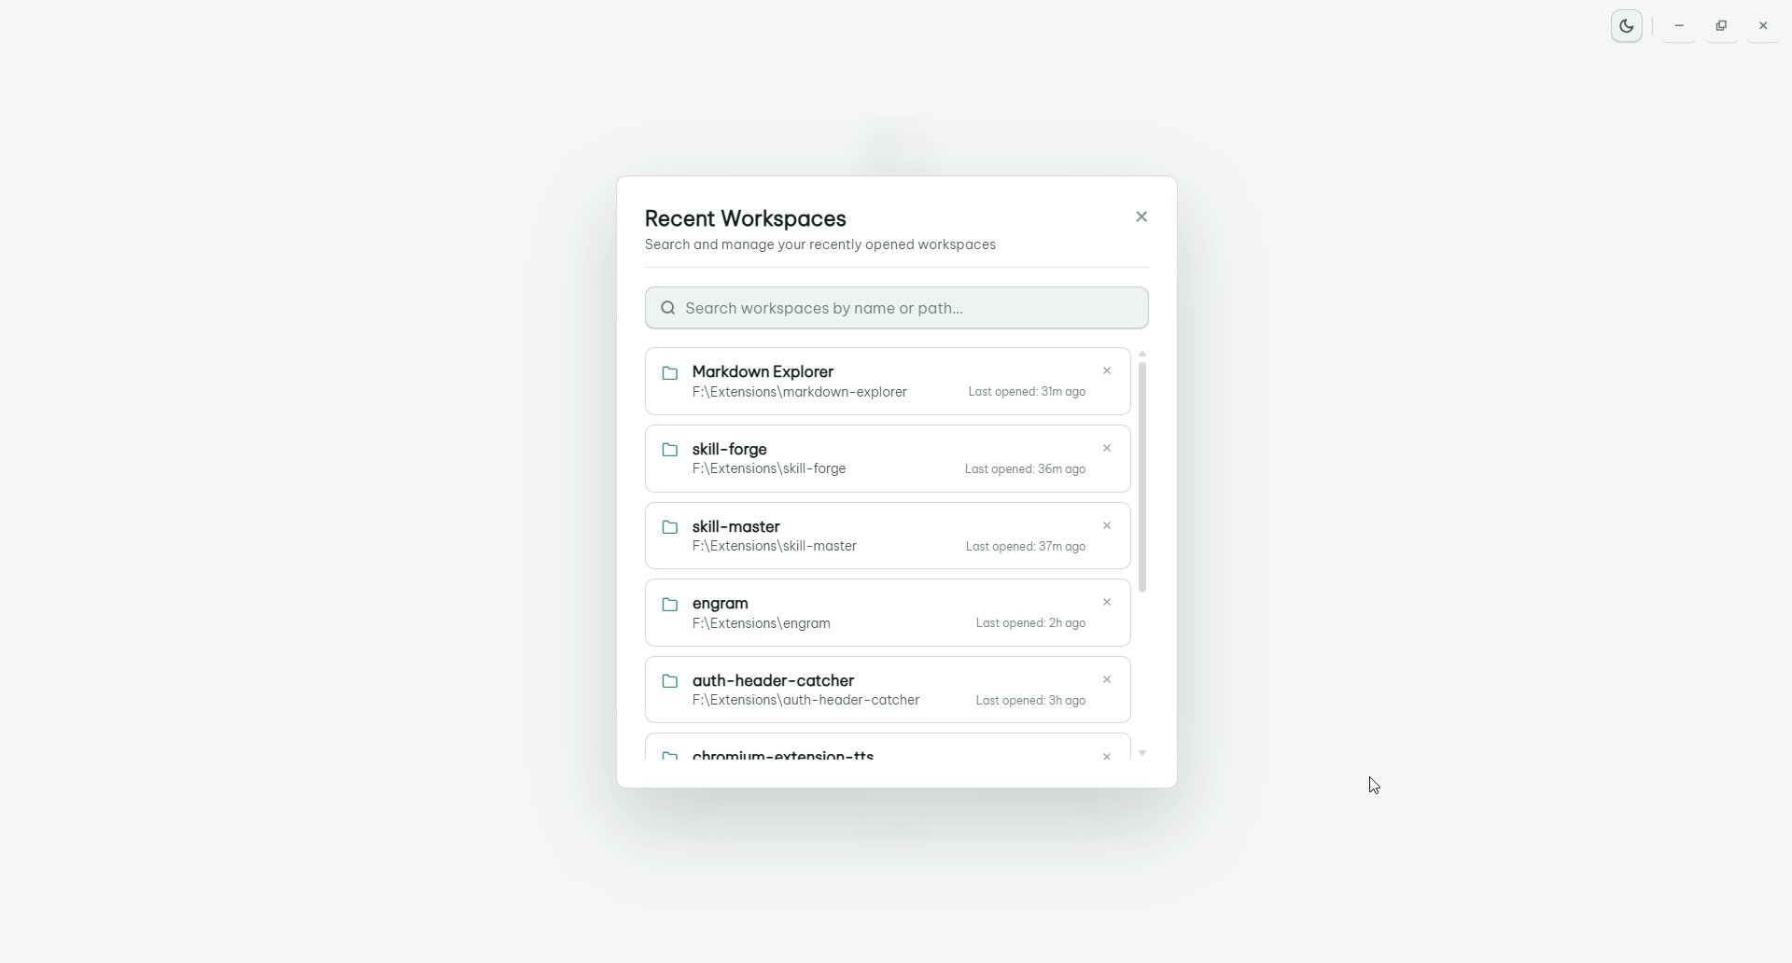Click the engram folder icon
Viewport: 1792px width, 963px height.
click(x=670, y=605)
